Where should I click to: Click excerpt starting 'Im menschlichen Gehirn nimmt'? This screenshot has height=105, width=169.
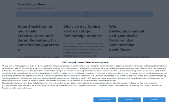pos(38,57)
